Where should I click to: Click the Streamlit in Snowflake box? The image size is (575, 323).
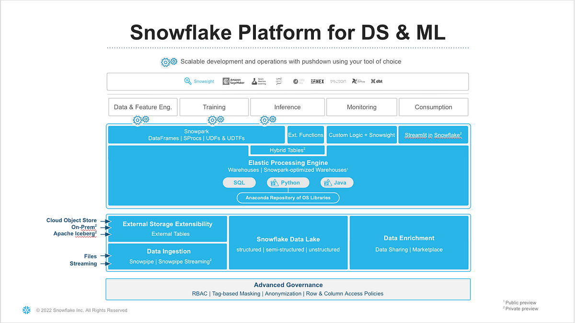(x=433, y=135)
